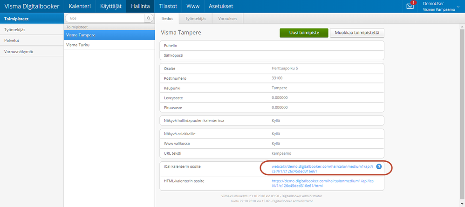The width and height of the screenshot is (465, 207).
Task: Click Kyllä next to Näkyvä hallintapuolen kalenterissa
Action: (276, 121)
